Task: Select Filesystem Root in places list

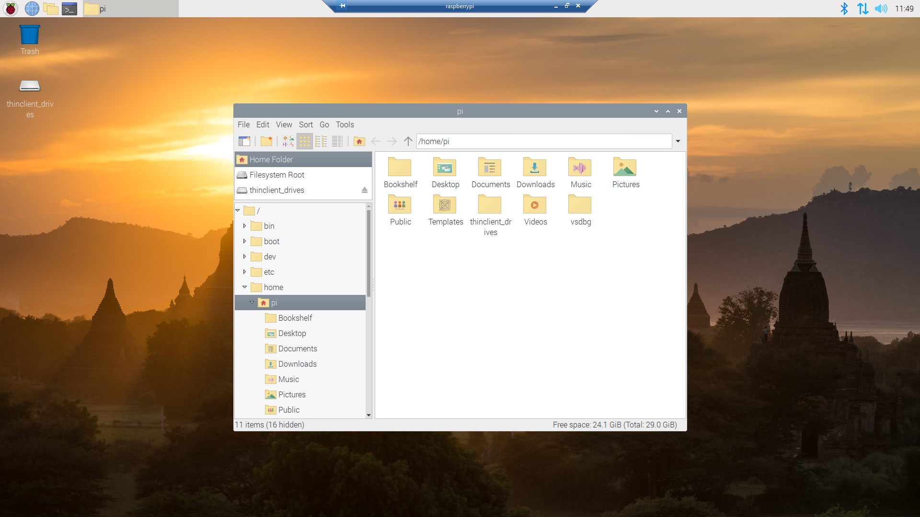Action: (277, 175)
